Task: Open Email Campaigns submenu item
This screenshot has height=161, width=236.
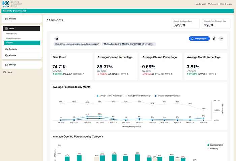Action: click(13, 38)
